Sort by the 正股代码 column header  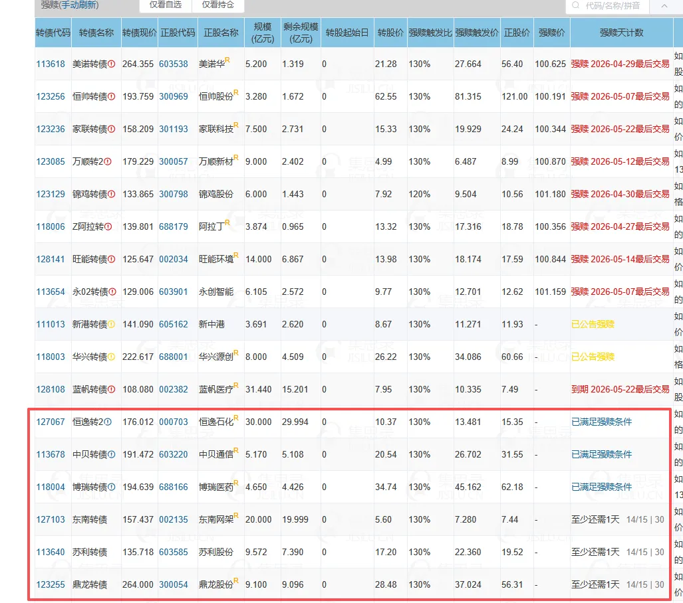pos(178,33)
